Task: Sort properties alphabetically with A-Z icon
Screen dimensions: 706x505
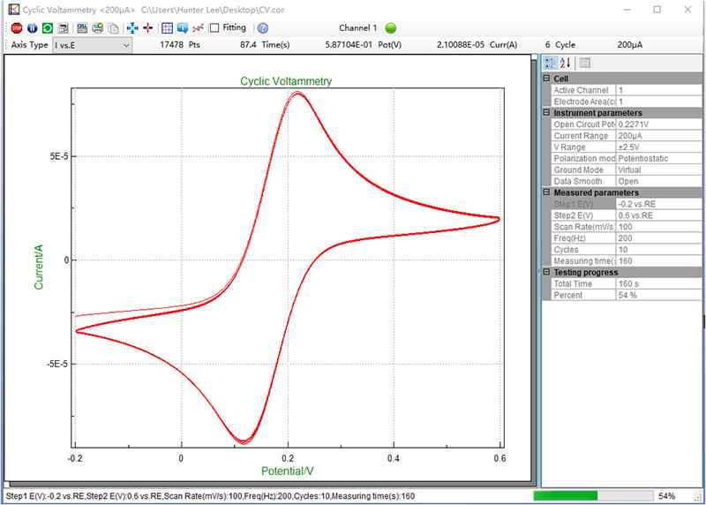Action: 566,63
